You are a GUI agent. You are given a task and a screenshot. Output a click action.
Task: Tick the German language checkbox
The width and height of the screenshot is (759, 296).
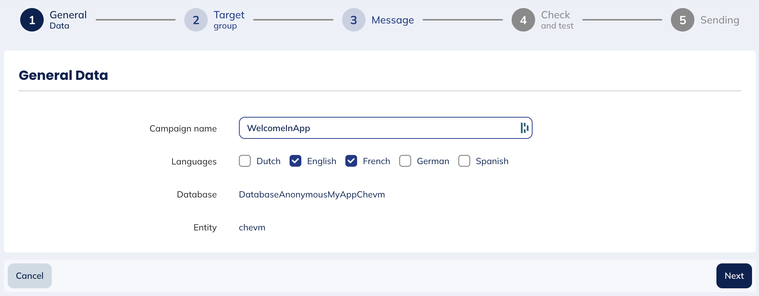[x=405, y=161]
